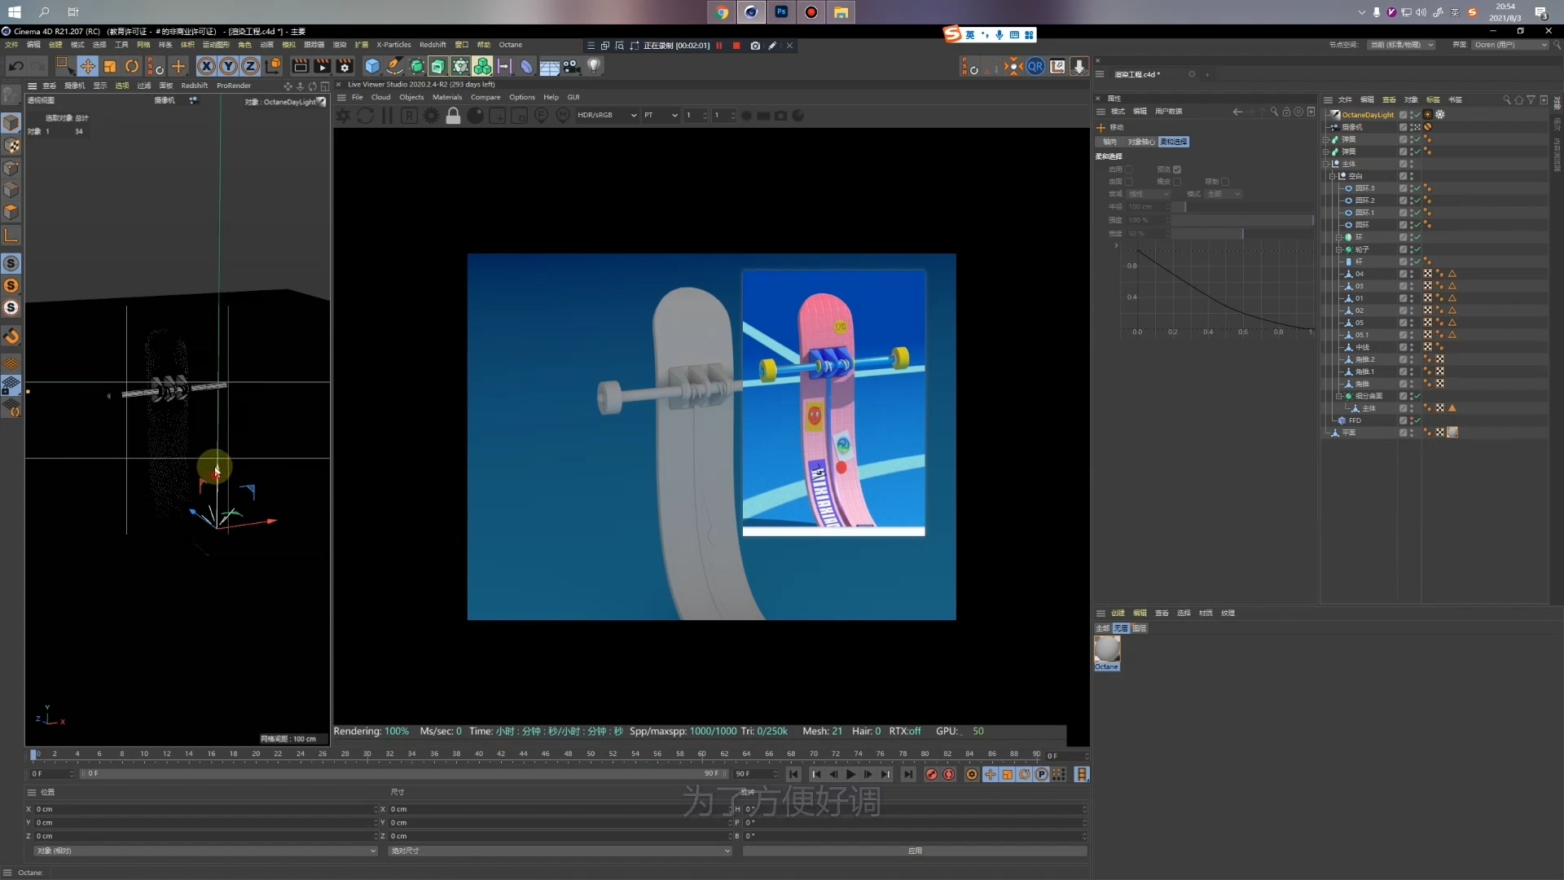The height and width of the screenshot is (880, 1564).
Task: Click the 应用 apply button
Action: [x=915, y=851]
